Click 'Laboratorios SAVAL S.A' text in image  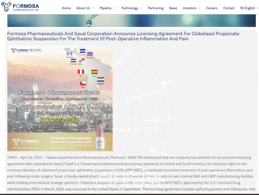pos(59,107)
